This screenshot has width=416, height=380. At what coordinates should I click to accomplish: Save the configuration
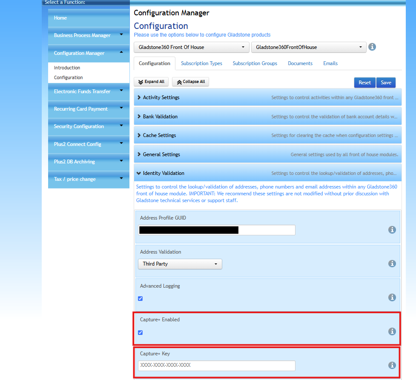(386, 83)
